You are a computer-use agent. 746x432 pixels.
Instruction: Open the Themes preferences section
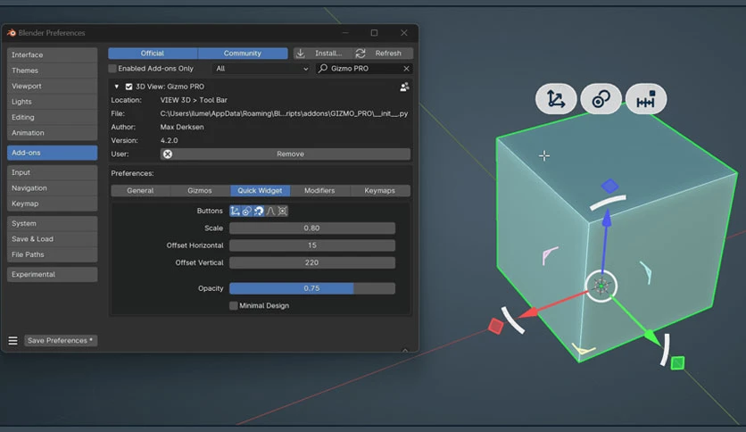(53, 71)
